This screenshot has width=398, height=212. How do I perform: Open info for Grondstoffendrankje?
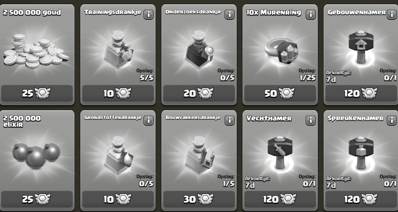coord(148,120)
